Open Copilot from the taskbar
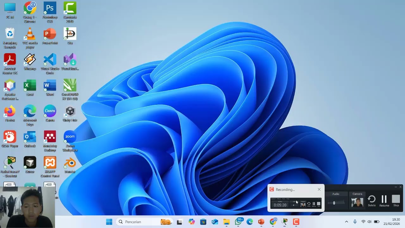This screenshot has width=405, height=228. [191, 222]
